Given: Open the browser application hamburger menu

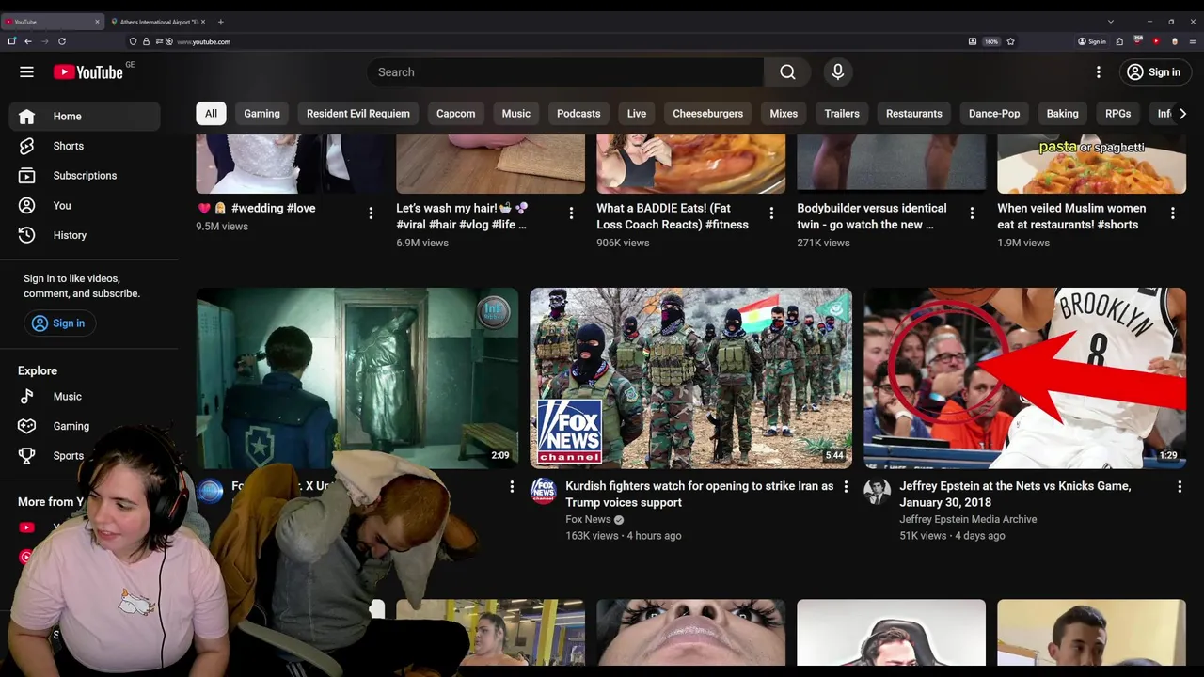Looking at the screenshot, I should pos(1193,41).
